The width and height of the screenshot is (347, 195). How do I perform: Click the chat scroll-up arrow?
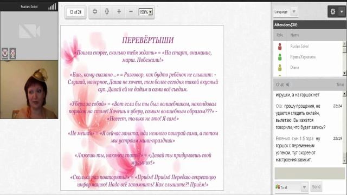[344, 94]
